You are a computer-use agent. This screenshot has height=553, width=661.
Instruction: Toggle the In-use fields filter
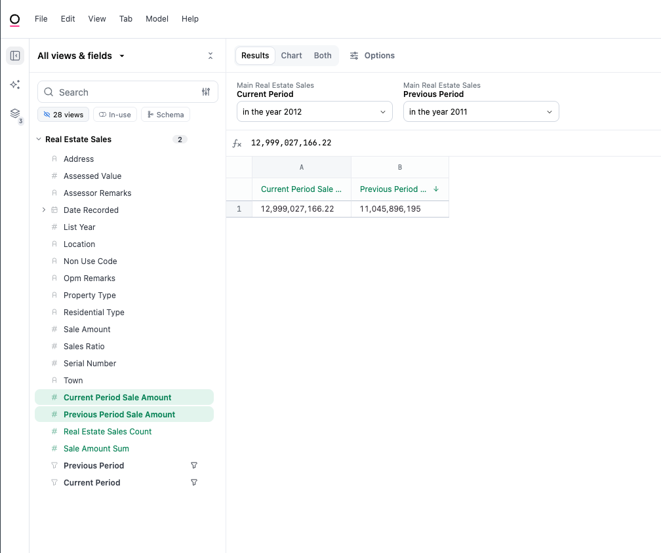click(x=115, y=115)
